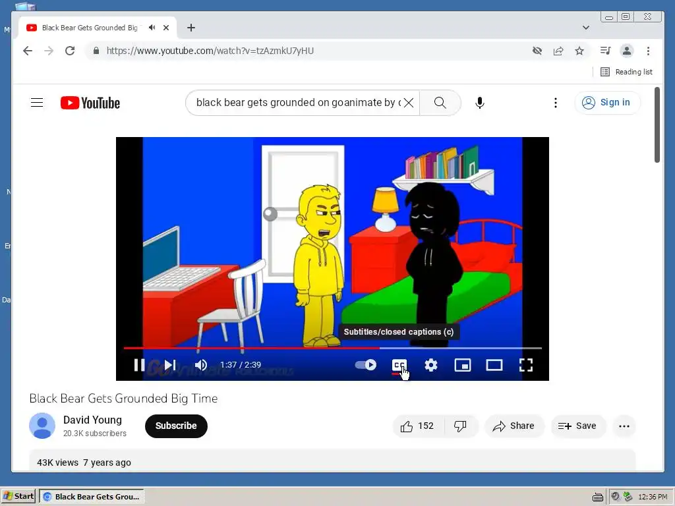This screenshot has height=506, width=675.
Task: Open more actions ellipsis below video
Action: pos(624,426)
